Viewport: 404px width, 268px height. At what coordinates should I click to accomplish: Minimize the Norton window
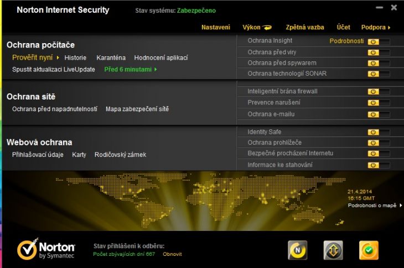tap(379, 8)
